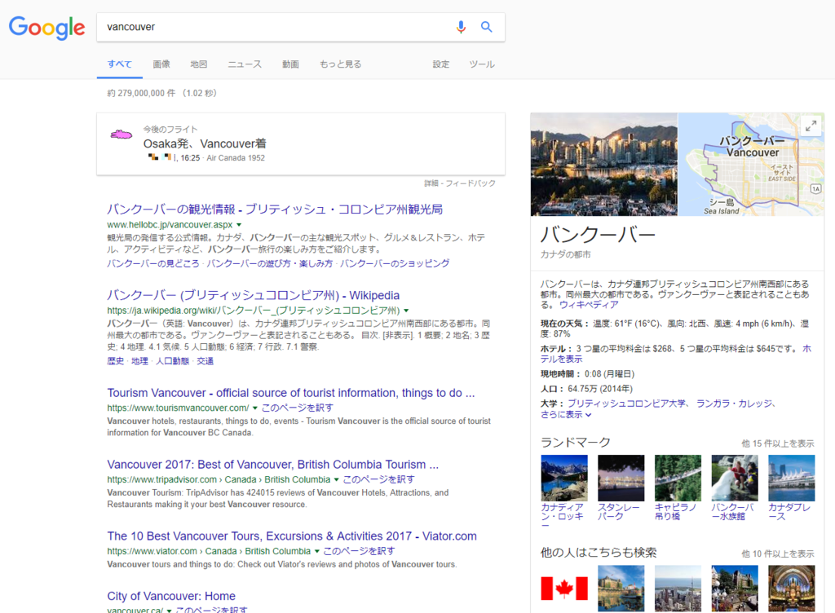The image size is (835, 613).
Task: Click Osaka発、Vancouver着 flight card title
Action: 205,143
